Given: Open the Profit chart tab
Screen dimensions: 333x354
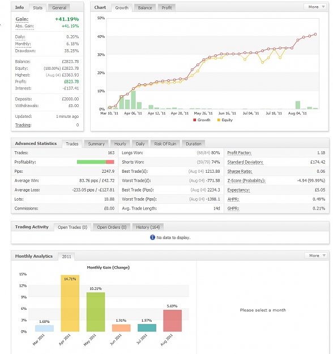Looking at the screenshot, I should click(166, 8).
